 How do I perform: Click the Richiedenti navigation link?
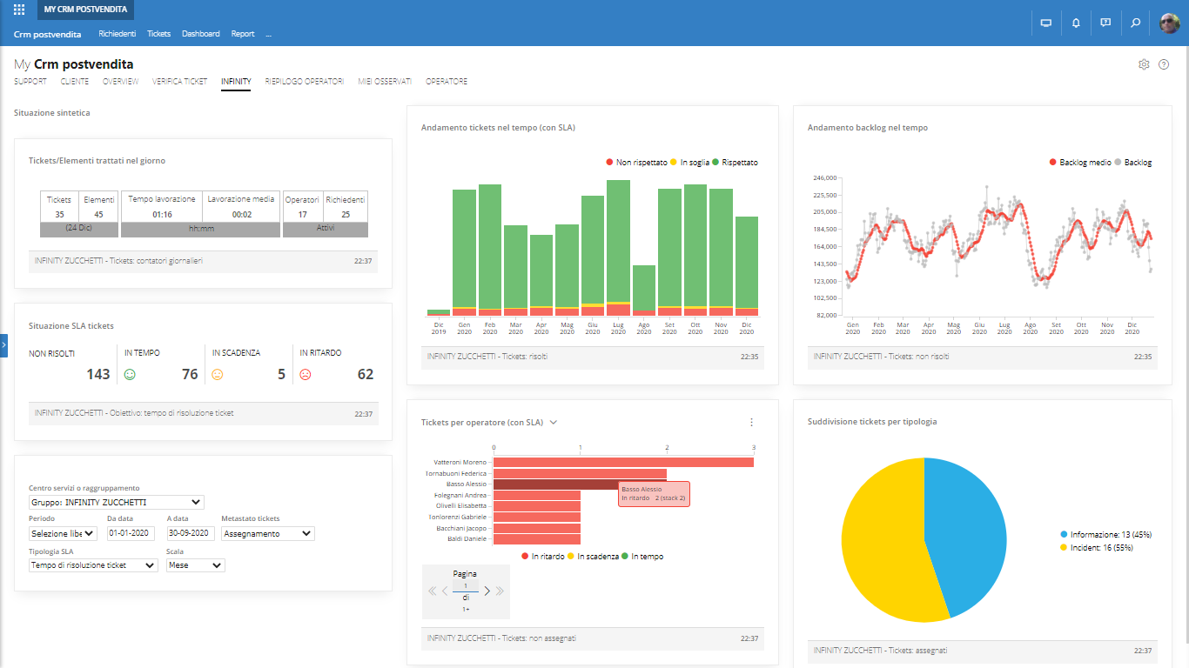pos(117,34)
